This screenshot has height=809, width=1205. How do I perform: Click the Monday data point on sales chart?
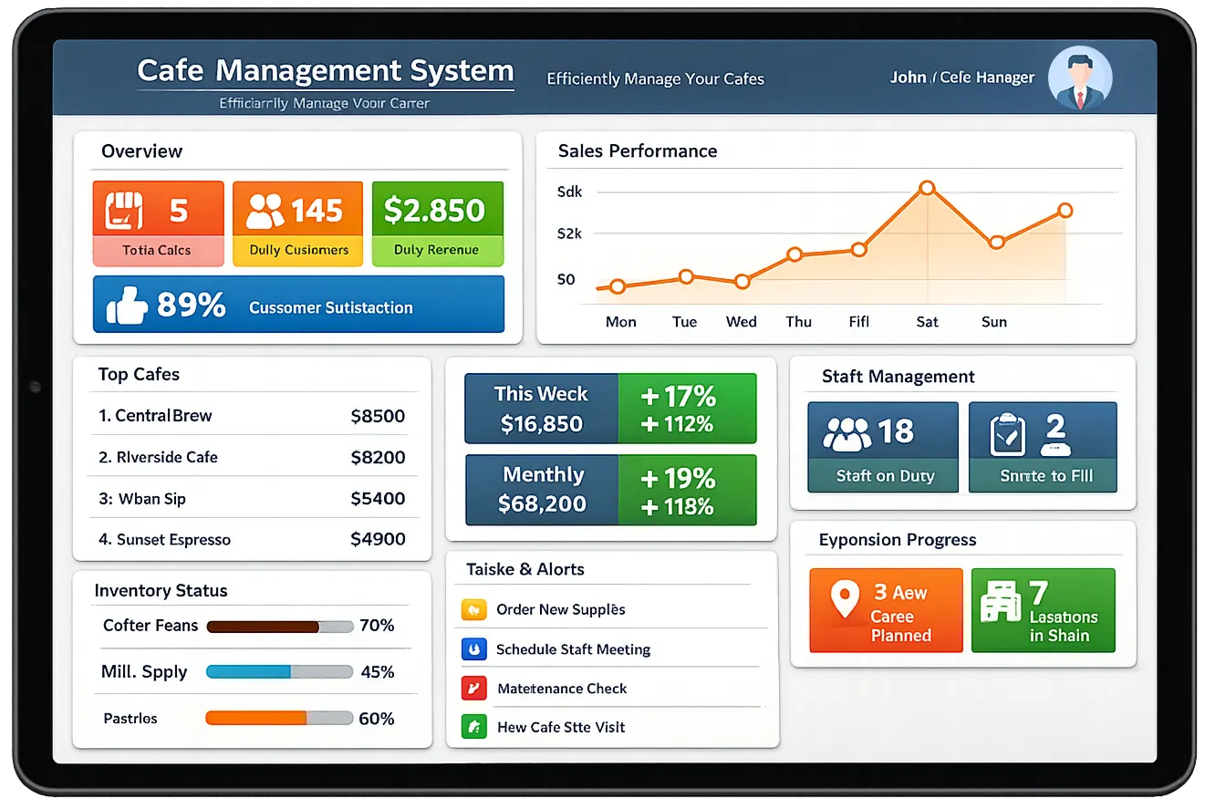(618, 286)
